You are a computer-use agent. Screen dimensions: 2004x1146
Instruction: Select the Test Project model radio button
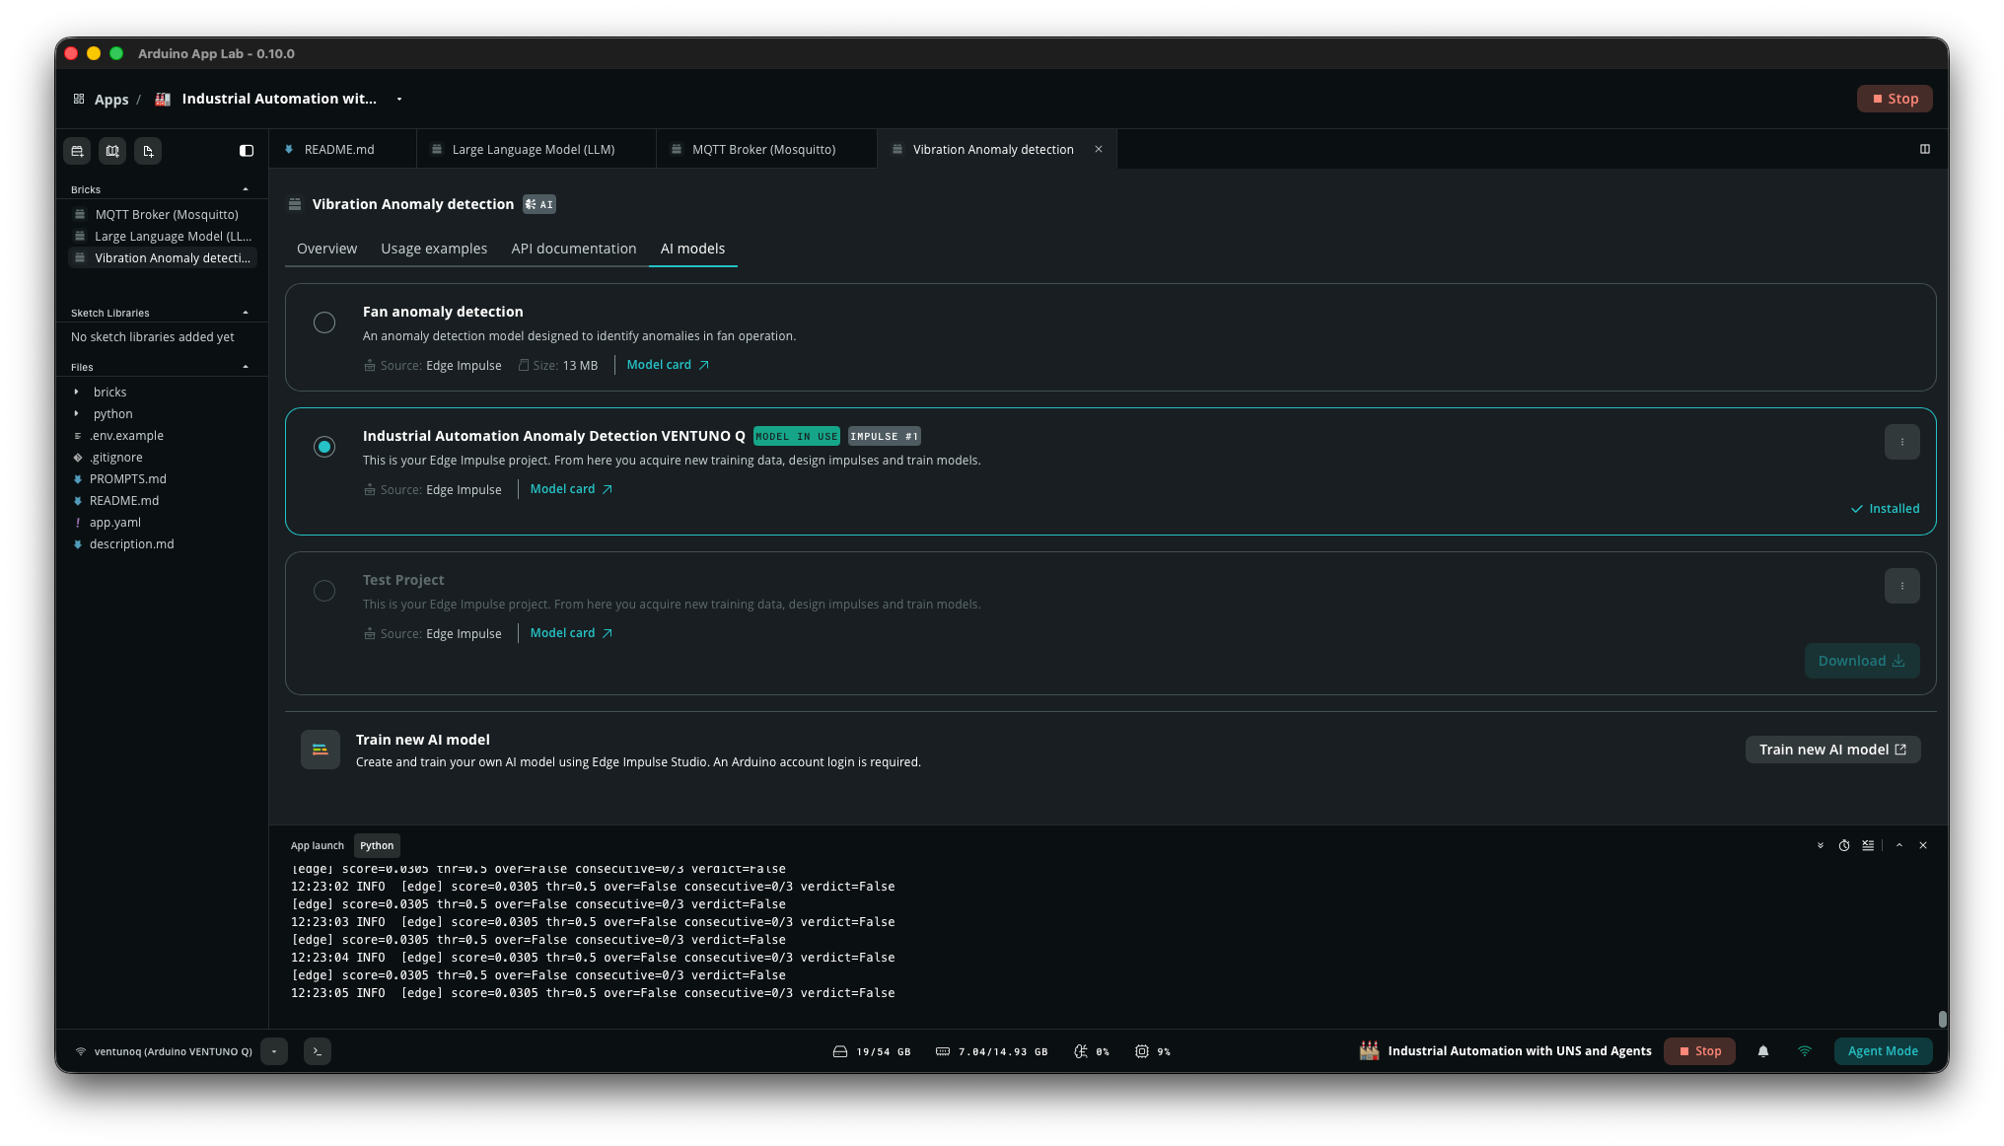point(324,591)
